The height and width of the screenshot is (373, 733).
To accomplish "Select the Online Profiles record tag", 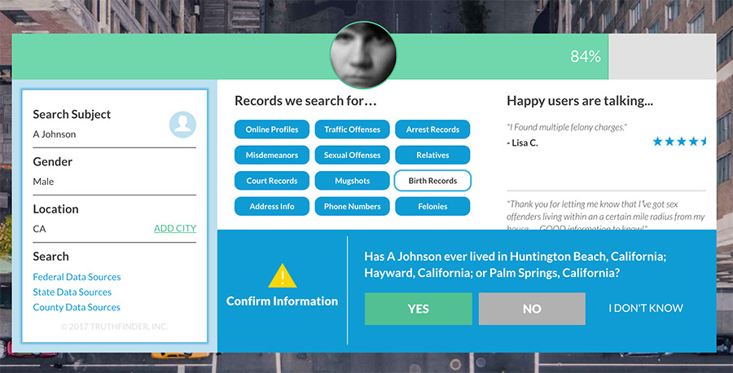I will point(272,129).
